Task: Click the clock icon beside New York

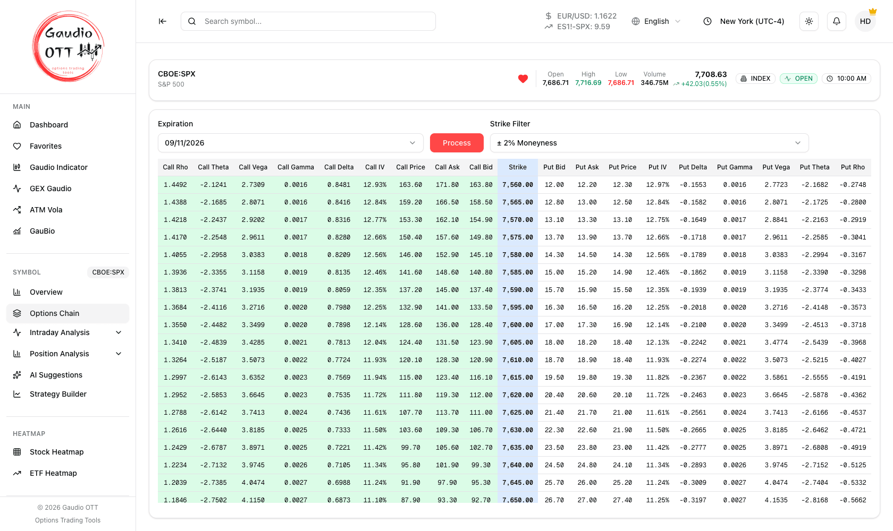Action: point(707,21)
